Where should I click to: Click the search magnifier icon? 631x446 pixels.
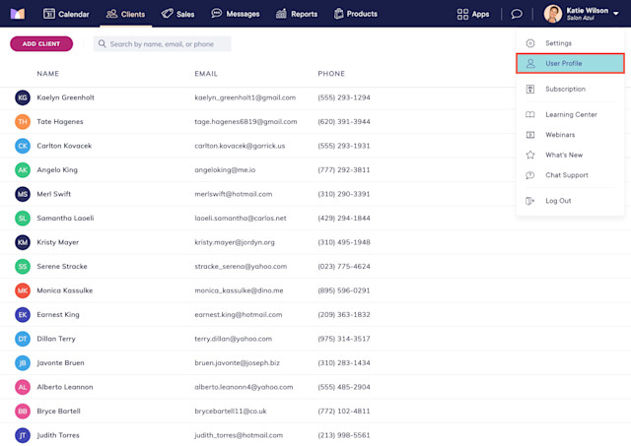[x=103, y=43]
